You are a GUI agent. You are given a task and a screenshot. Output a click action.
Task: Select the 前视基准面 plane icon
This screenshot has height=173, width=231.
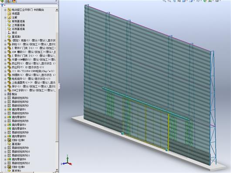click(x=9, y=21)
